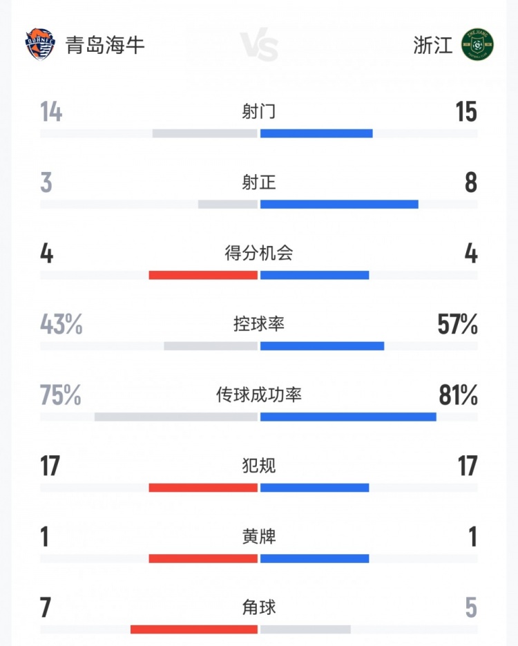
Task: Click the red 得分机会 bar
Action: [x=203, y=275]
